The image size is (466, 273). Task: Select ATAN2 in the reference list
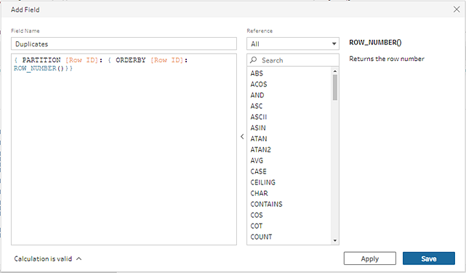tap(261, 150)
